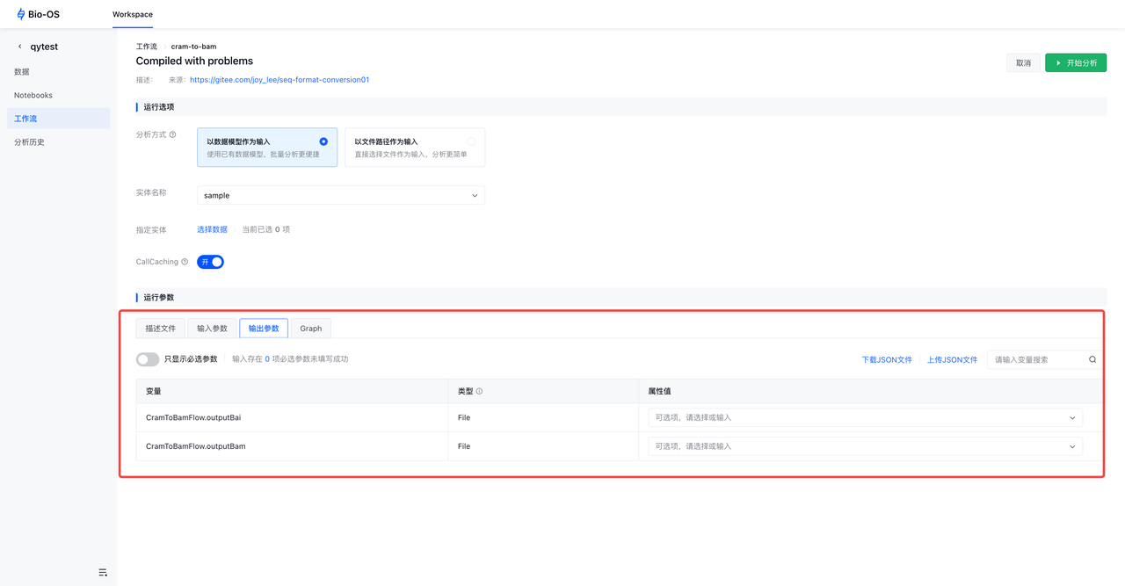Select 以文件路径作为输入 radio option
1125x586 pixels.
(x=471, y=141)
